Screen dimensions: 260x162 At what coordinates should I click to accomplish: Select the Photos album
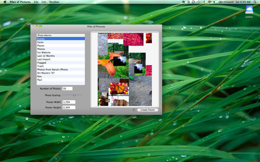[x=61, y=49]
